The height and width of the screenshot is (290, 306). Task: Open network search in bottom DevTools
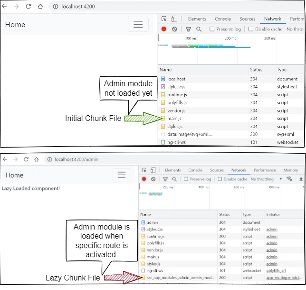tap(174, 179)
